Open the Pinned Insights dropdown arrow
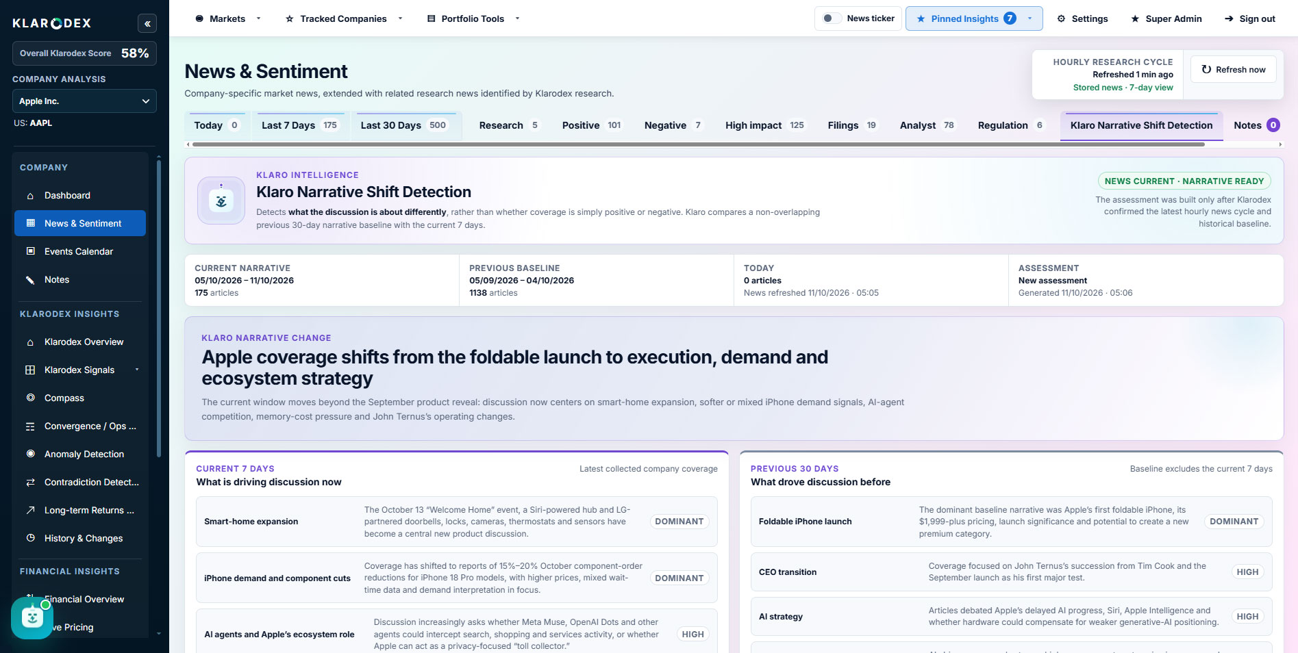Viewport: 1298px width, 653px height. pyautogui.click(x=1029, y=18)
